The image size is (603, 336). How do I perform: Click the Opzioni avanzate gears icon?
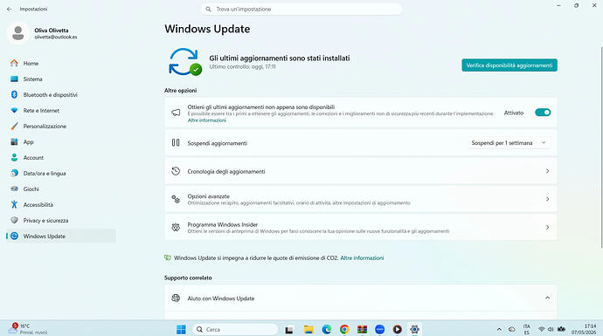(176, 199)
